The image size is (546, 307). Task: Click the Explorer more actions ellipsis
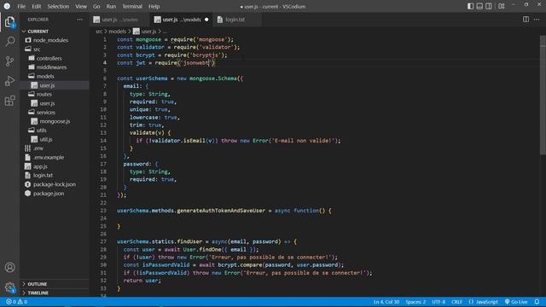(80, 20)
